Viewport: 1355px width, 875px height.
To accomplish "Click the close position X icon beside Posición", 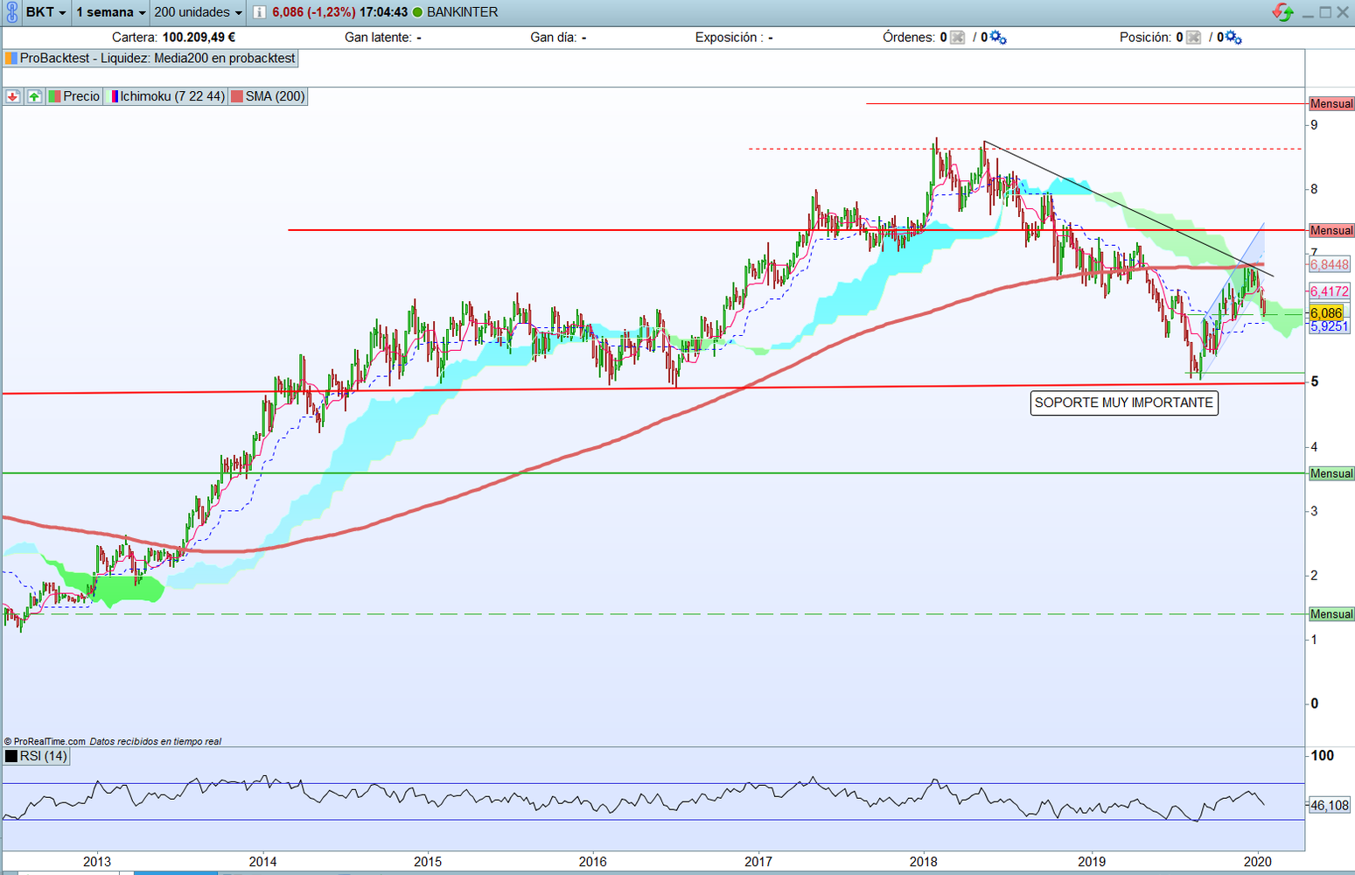I will 1193,38.
